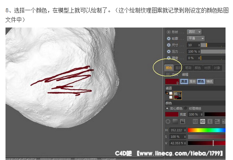Toggle the 通道 button
This screenshot has height=160, width=233.
[x=184, y=81]
